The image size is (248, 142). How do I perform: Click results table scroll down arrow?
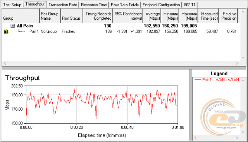[x=243, y=58]
